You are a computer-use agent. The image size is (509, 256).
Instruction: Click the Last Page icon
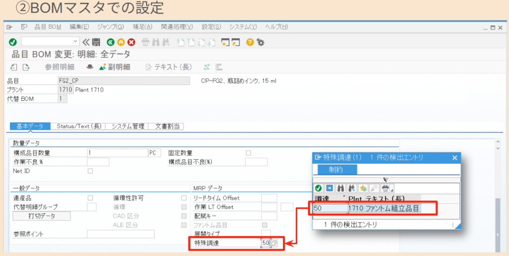(x=212, y=42)
